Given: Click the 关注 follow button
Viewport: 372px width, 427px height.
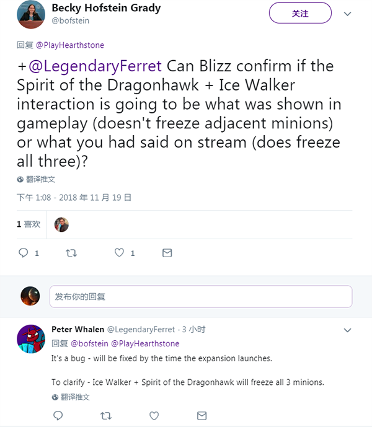Looking at the screenshot, I should click(300, 13).
